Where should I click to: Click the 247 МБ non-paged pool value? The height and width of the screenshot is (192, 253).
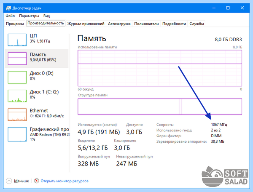[x=126, y=164]
